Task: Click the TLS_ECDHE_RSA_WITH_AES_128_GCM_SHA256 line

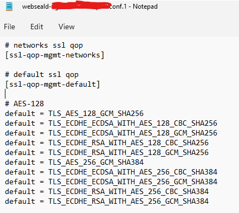Action: coord(107,153)
